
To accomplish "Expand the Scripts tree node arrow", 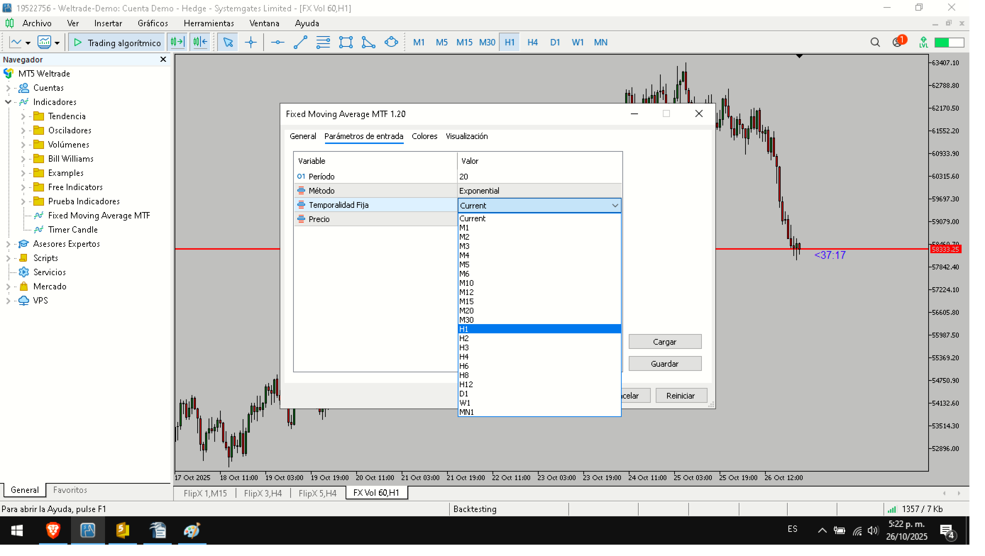I will (9, 258).
